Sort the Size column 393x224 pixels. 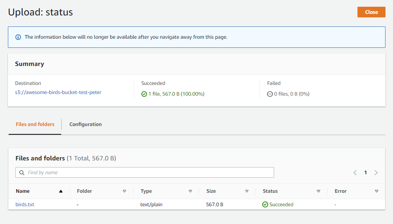pyautogui.click(x=247, y=191)
